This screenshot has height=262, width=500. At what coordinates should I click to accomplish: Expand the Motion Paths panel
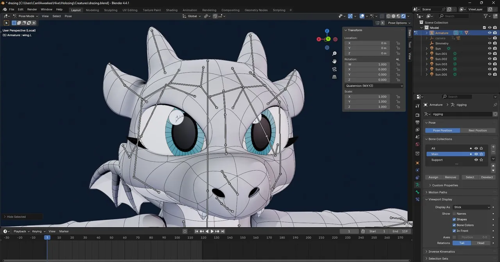(x=437, y=192)
